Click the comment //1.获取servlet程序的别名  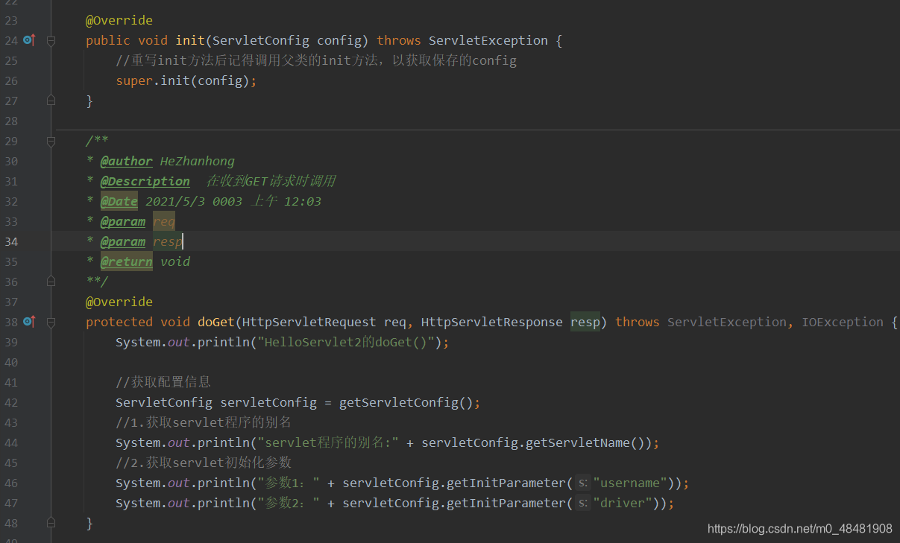(204, 422)
